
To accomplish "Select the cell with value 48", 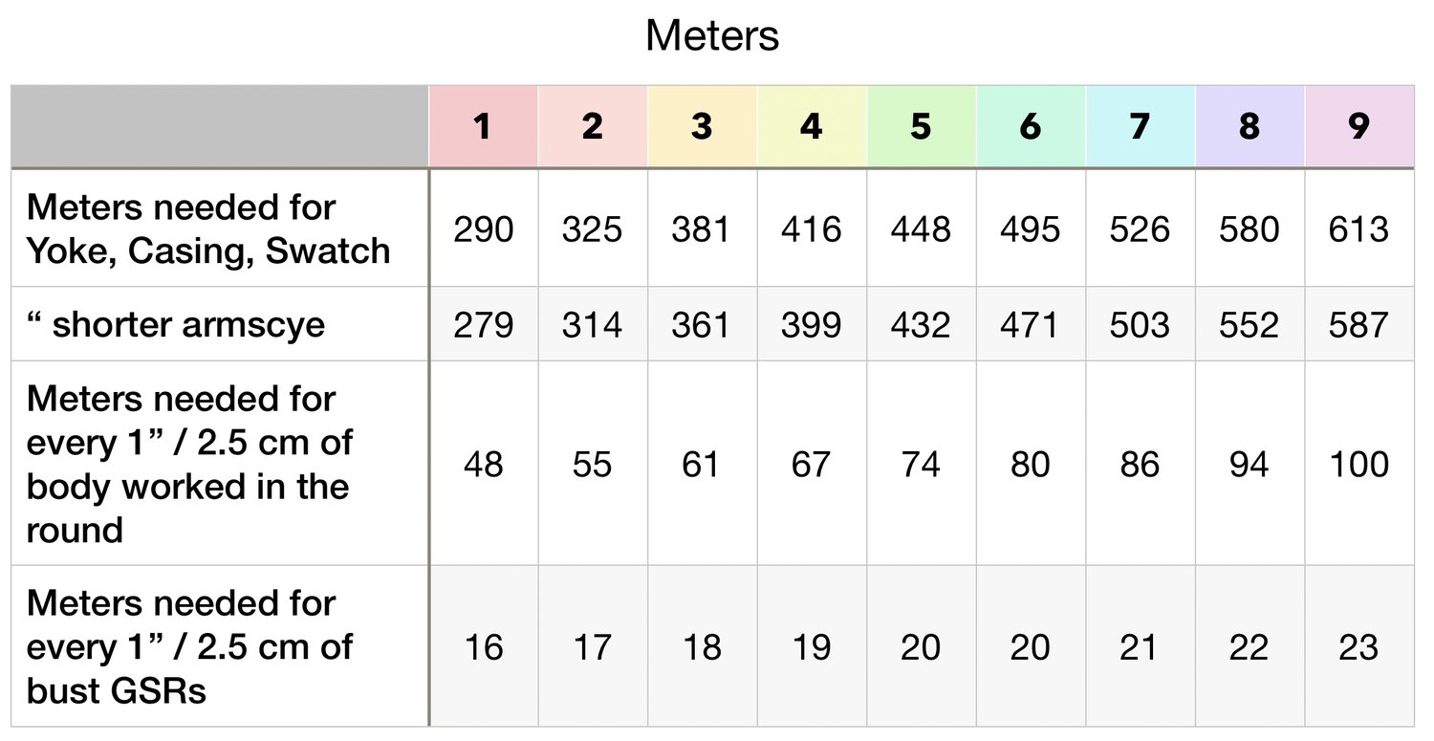I will click(484, 464).
